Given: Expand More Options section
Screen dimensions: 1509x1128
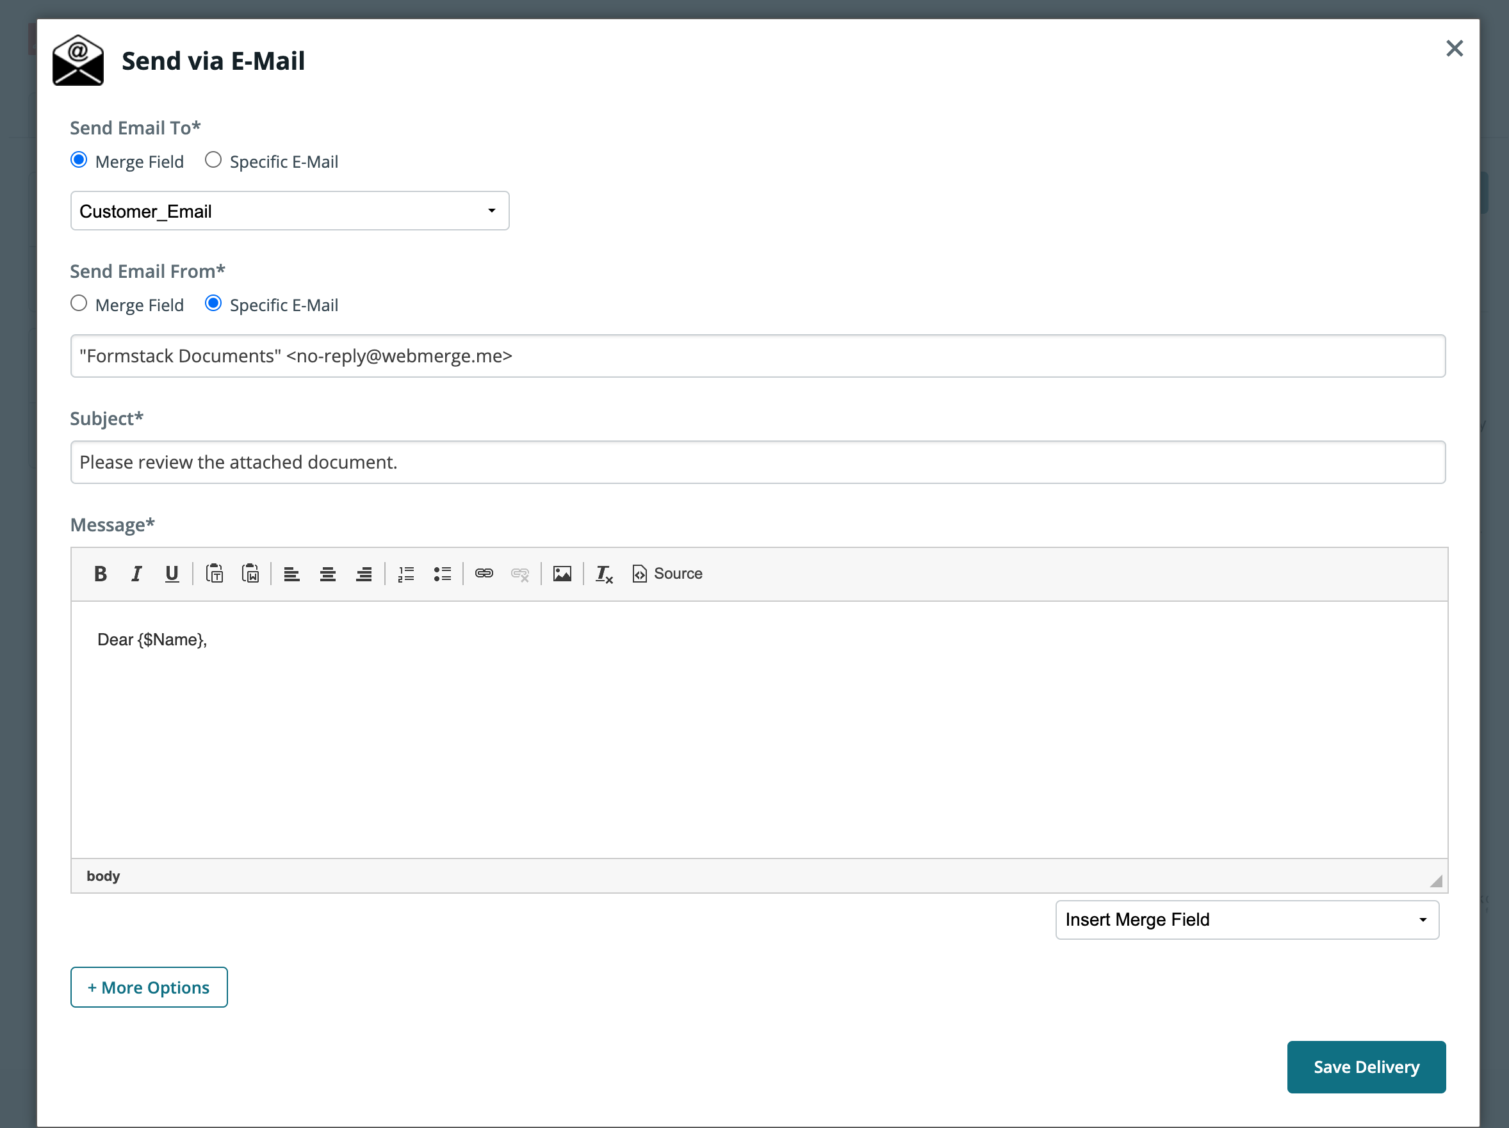Looking at the screenshot, I should coord(149,987).
